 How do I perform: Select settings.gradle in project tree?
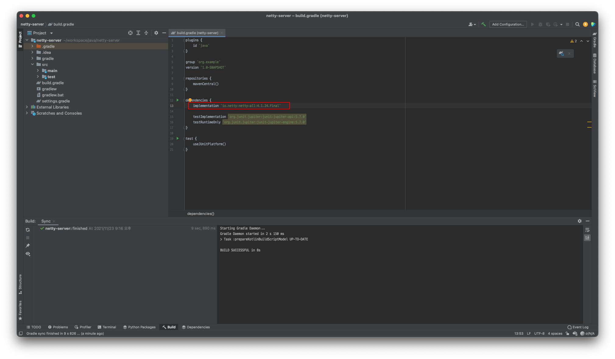[x=56, y=101]
